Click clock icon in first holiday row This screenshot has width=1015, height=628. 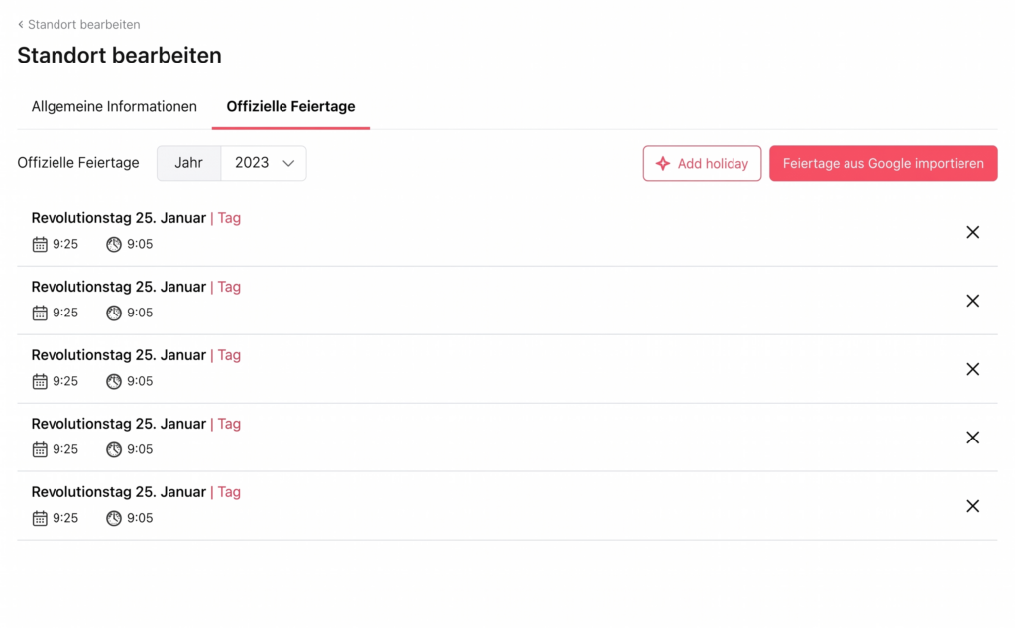point(114,244)
